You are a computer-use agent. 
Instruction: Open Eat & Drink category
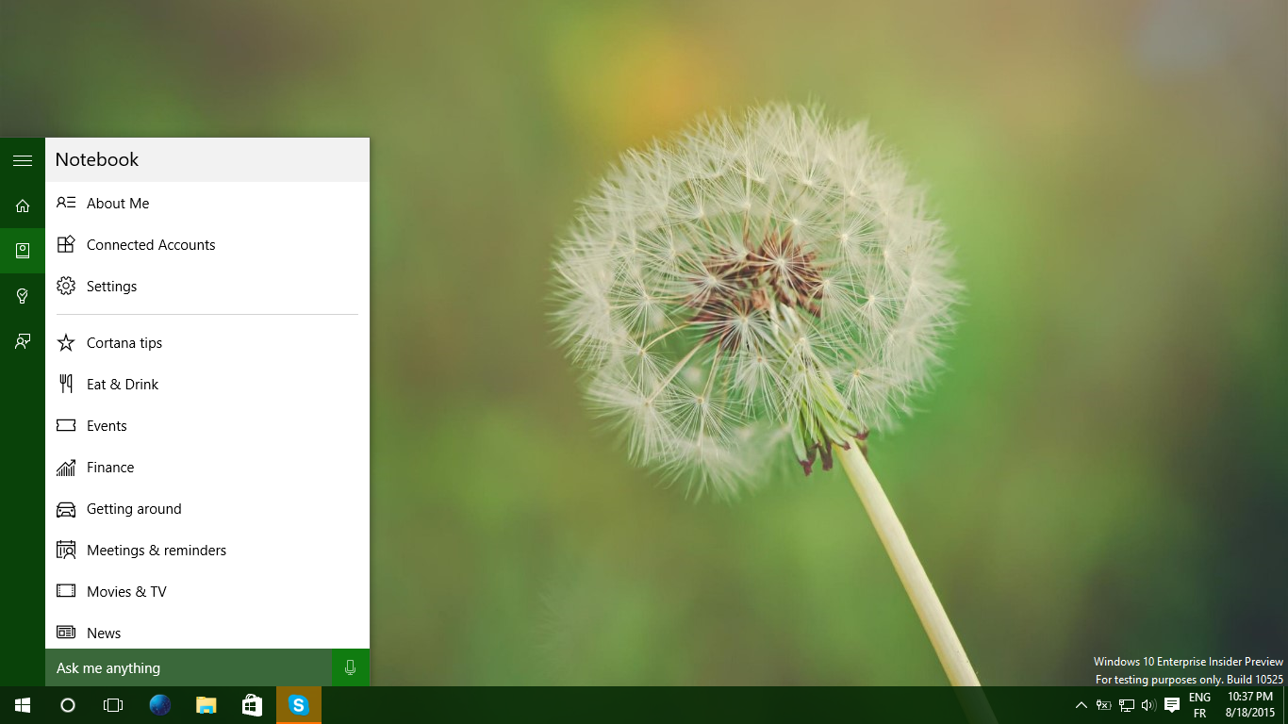pyautogui.click(x=207, y=384)
